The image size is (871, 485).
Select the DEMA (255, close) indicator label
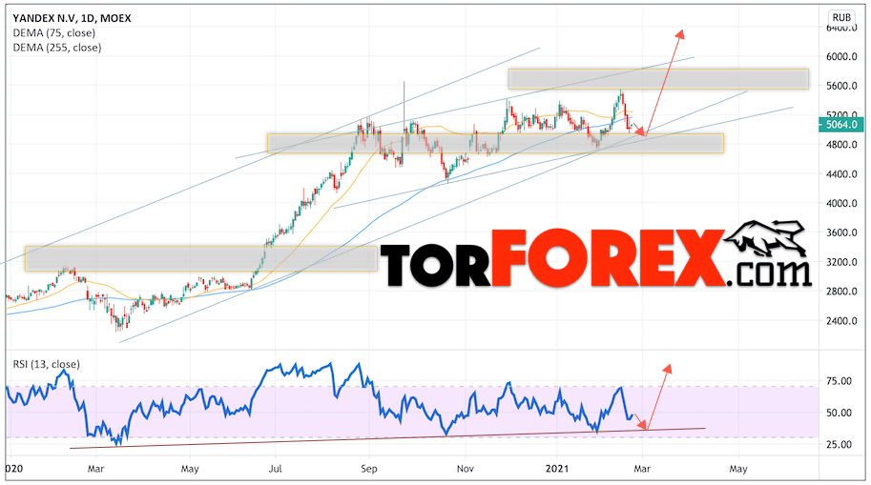click(x=57, y=48)
